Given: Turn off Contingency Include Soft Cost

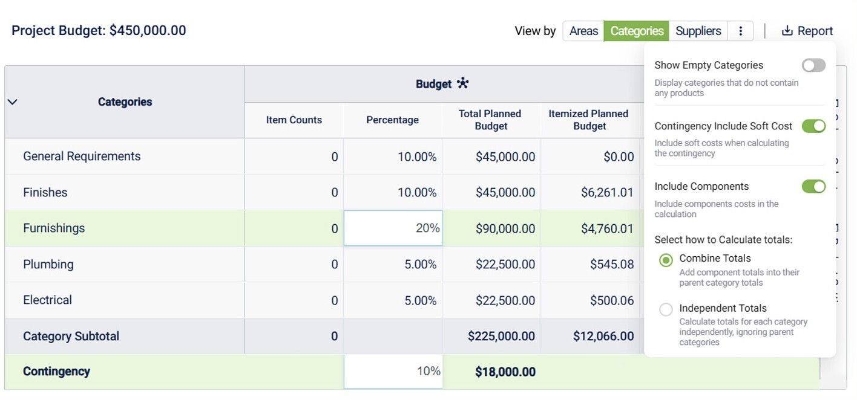Looking at the screenshot, I should pos(813,126).
